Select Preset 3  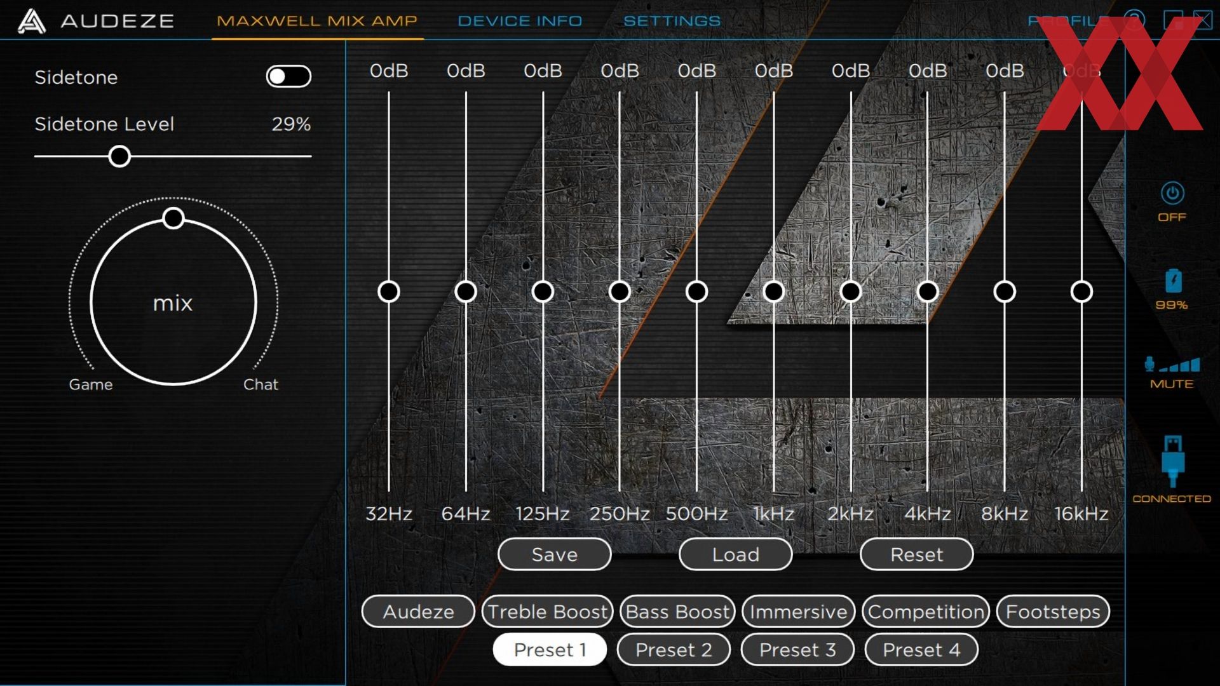pyautogui.click(x=797, y=650)
